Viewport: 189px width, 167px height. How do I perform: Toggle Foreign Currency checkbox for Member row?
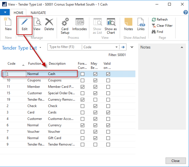click(x=82, y=87)
